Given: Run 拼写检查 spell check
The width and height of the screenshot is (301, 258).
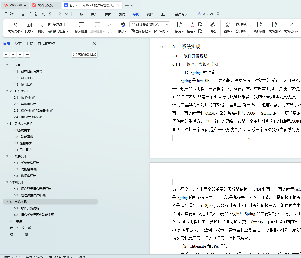Looking at the screenshot, I should coord(58,31).
